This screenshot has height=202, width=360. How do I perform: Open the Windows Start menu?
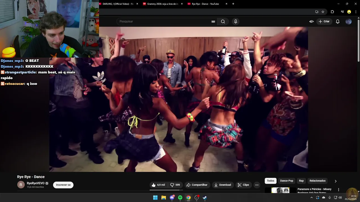[155, 198]
